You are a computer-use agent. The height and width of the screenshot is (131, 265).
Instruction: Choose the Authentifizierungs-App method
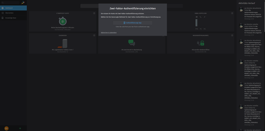click(132, 23)
